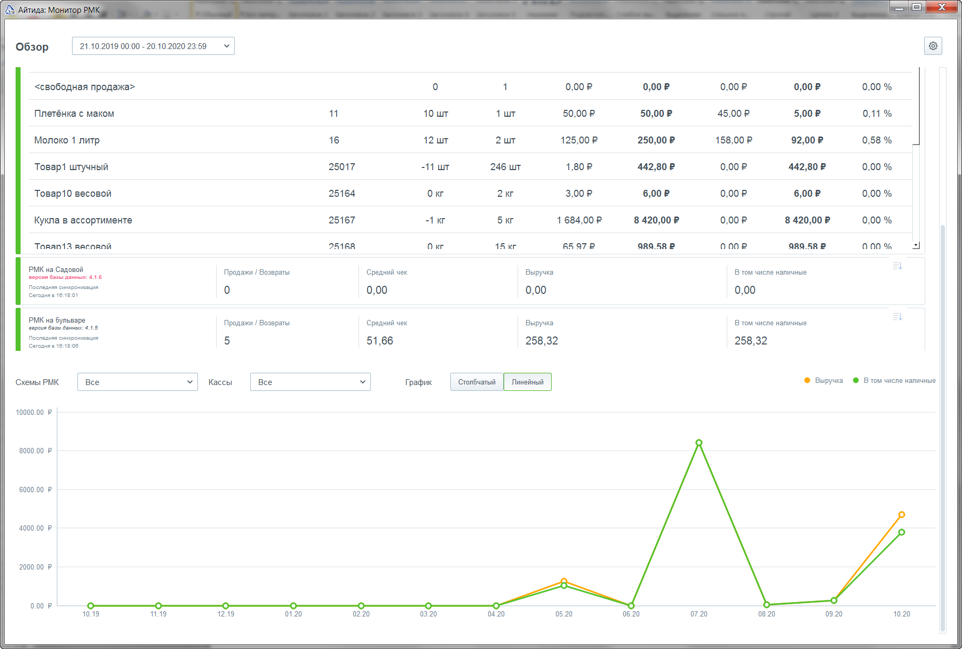Click the orange Выручка legend dot

pos(807,380)
